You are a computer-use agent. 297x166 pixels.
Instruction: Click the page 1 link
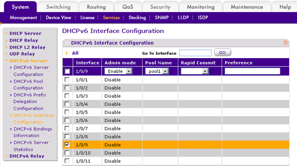tap(66, 53)
